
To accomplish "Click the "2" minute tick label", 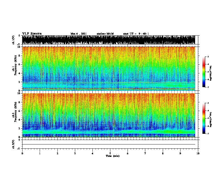I will tap(57, 153).
